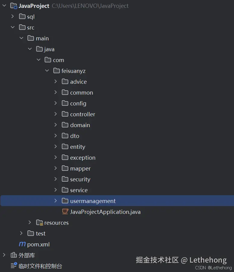Select the exception package
234x272 pixels.
pyautogui.click(x=83, y=158)
